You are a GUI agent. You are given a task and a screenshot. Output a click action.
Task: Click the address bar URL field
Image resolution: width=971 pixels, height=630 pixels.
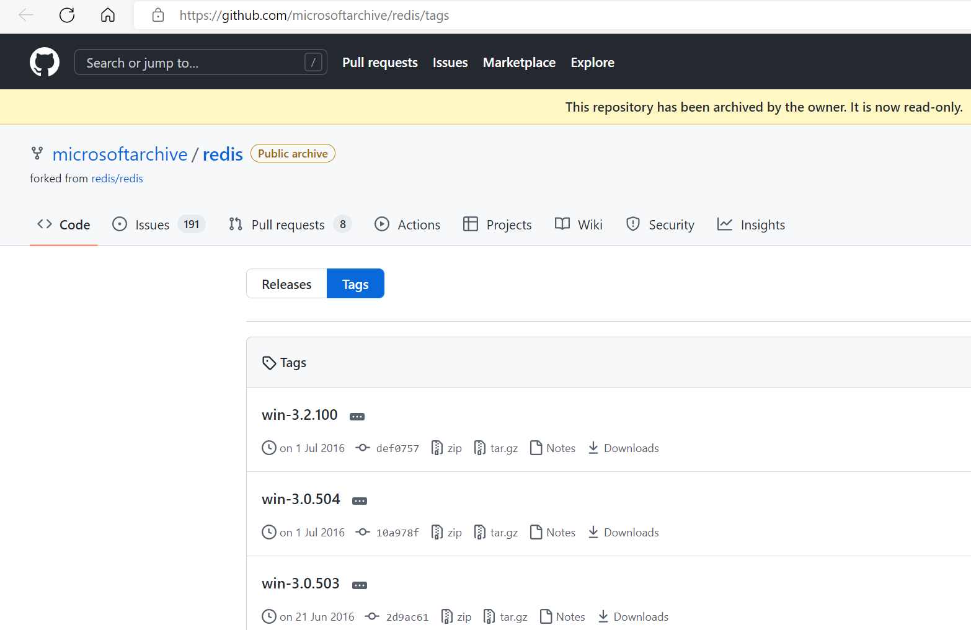552,16
